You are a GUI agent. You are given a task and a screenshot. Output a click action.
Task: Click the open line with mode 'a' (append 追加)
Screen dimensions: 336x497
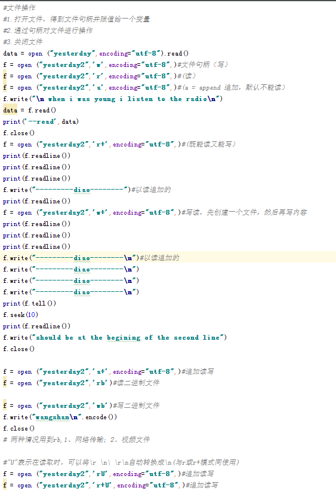coord(144,87)
